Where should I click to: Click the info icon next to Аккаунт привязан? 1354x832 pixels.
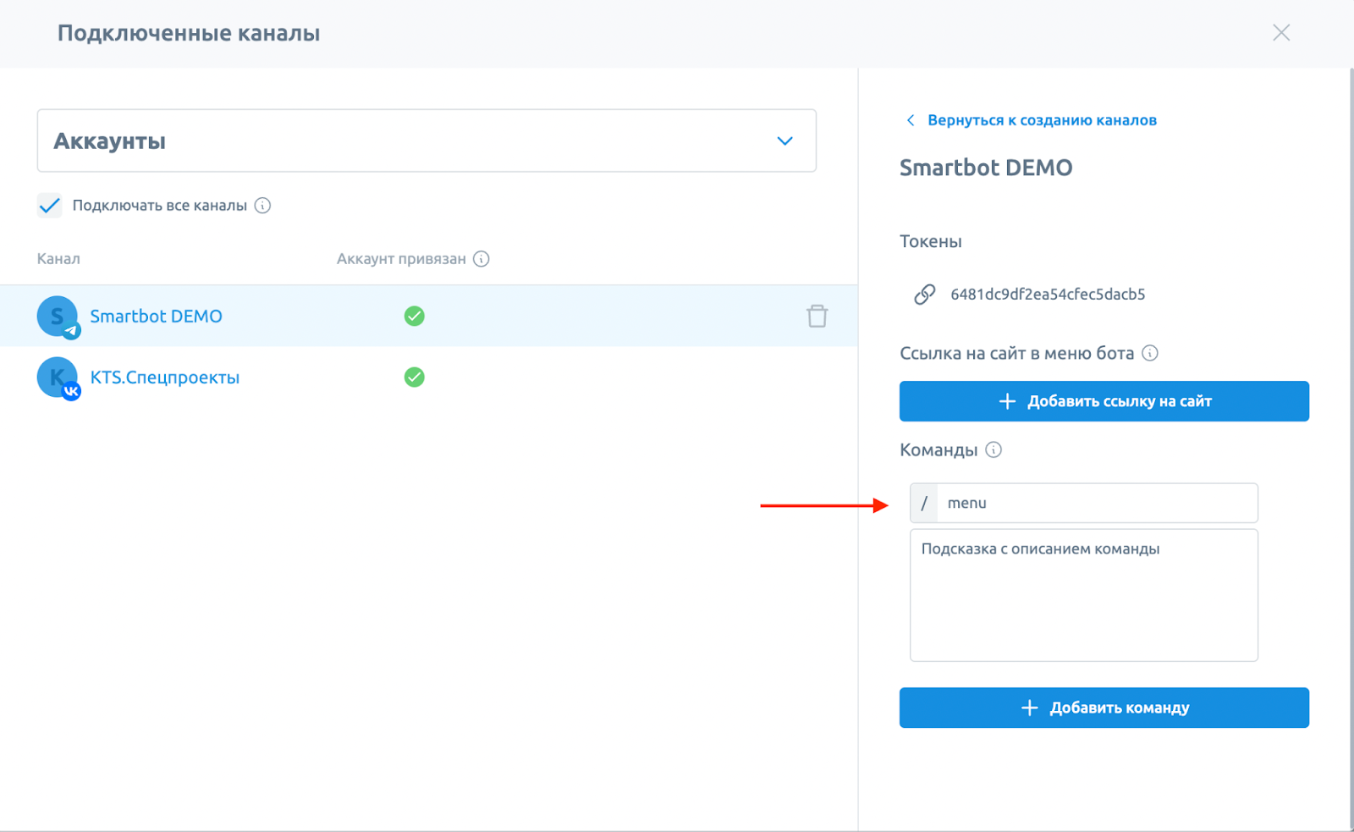pyautogui.click(x=482, y=259)
